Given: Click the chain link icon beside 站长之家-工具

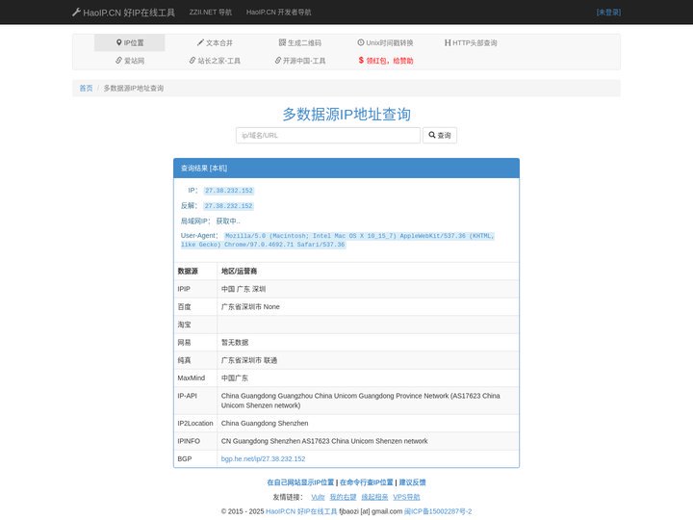Looking at the screenshot, I should coord(192,60).
